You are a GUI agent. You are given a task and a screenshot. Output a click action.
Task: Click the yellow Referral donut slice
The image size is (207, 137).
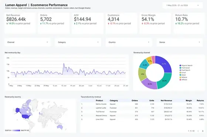coord(150,61)
